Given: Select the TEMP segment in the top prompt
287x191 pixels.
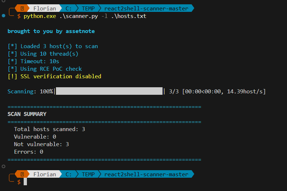Looking at the screenshot, I should pos(88,8).
